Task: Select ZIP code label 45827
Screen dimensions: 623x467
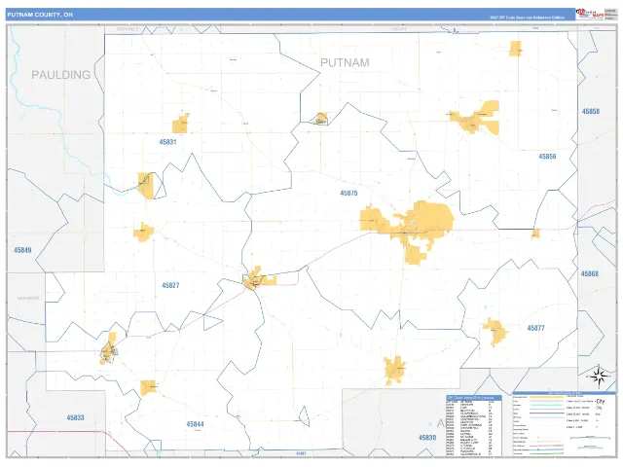Action: point(170,285)
